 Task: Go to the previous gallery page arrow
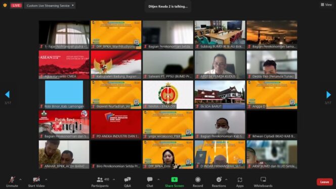(x=8, y=94)
